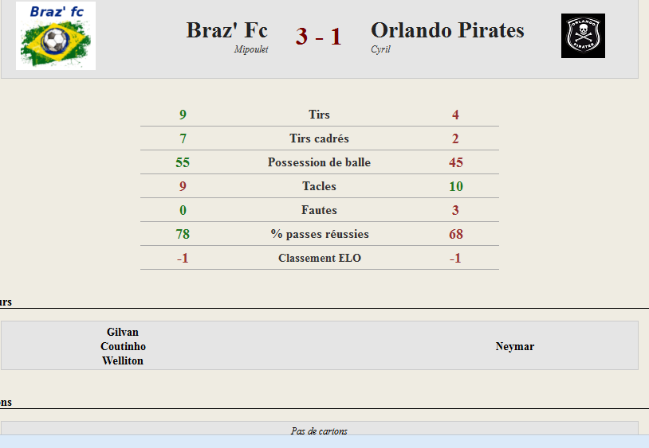Click the Orlando Pirates skull crest logo
The image size is (649, 448).
pos(583,36)
